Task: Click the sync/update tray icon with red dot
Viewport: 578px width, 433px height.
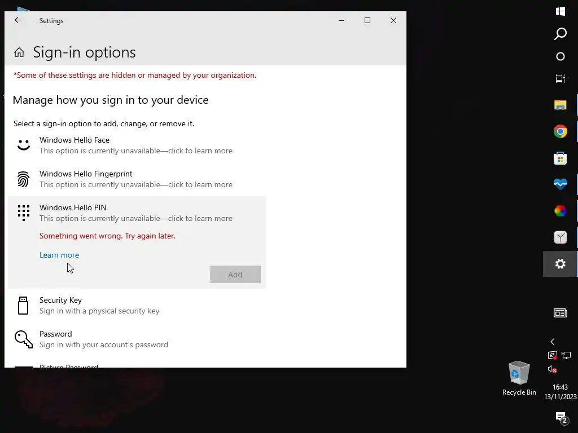Action: (552, 355)
